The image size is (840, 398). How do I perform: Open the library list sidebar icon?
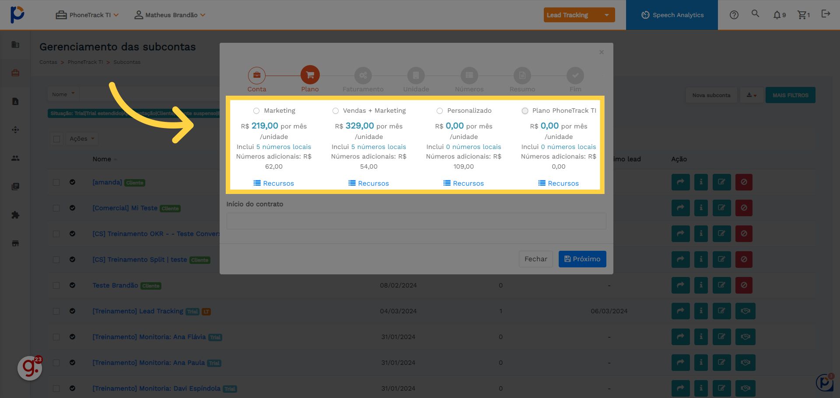tap(15, 187)
